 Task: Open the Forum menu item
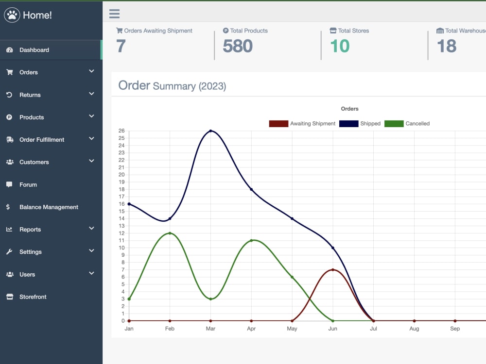[51, 184]
